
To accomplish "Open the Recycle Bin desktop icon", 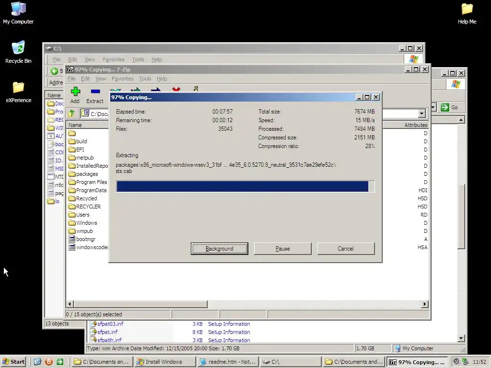I will tap(18, 52).
